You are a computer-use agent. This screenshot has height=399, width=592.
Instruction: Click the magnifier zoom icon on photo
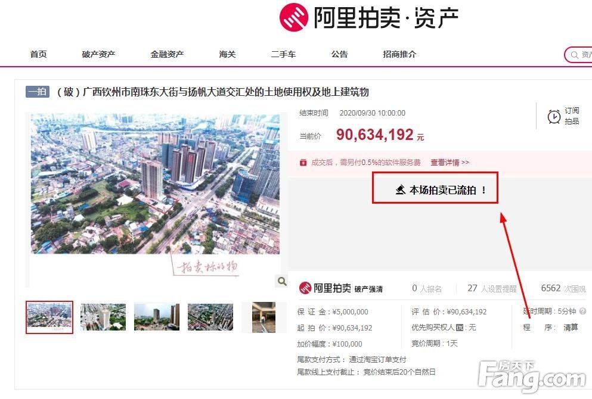click(x=282, y=281)
